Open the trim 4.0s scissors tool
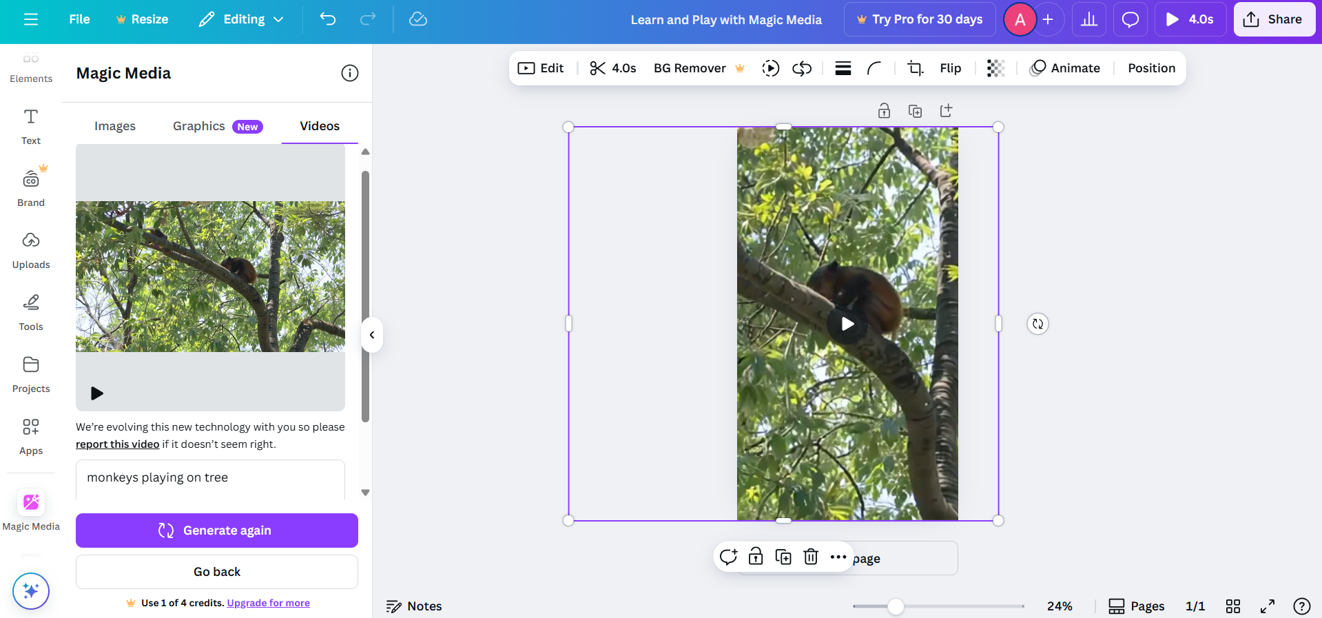 pos(612,68)
